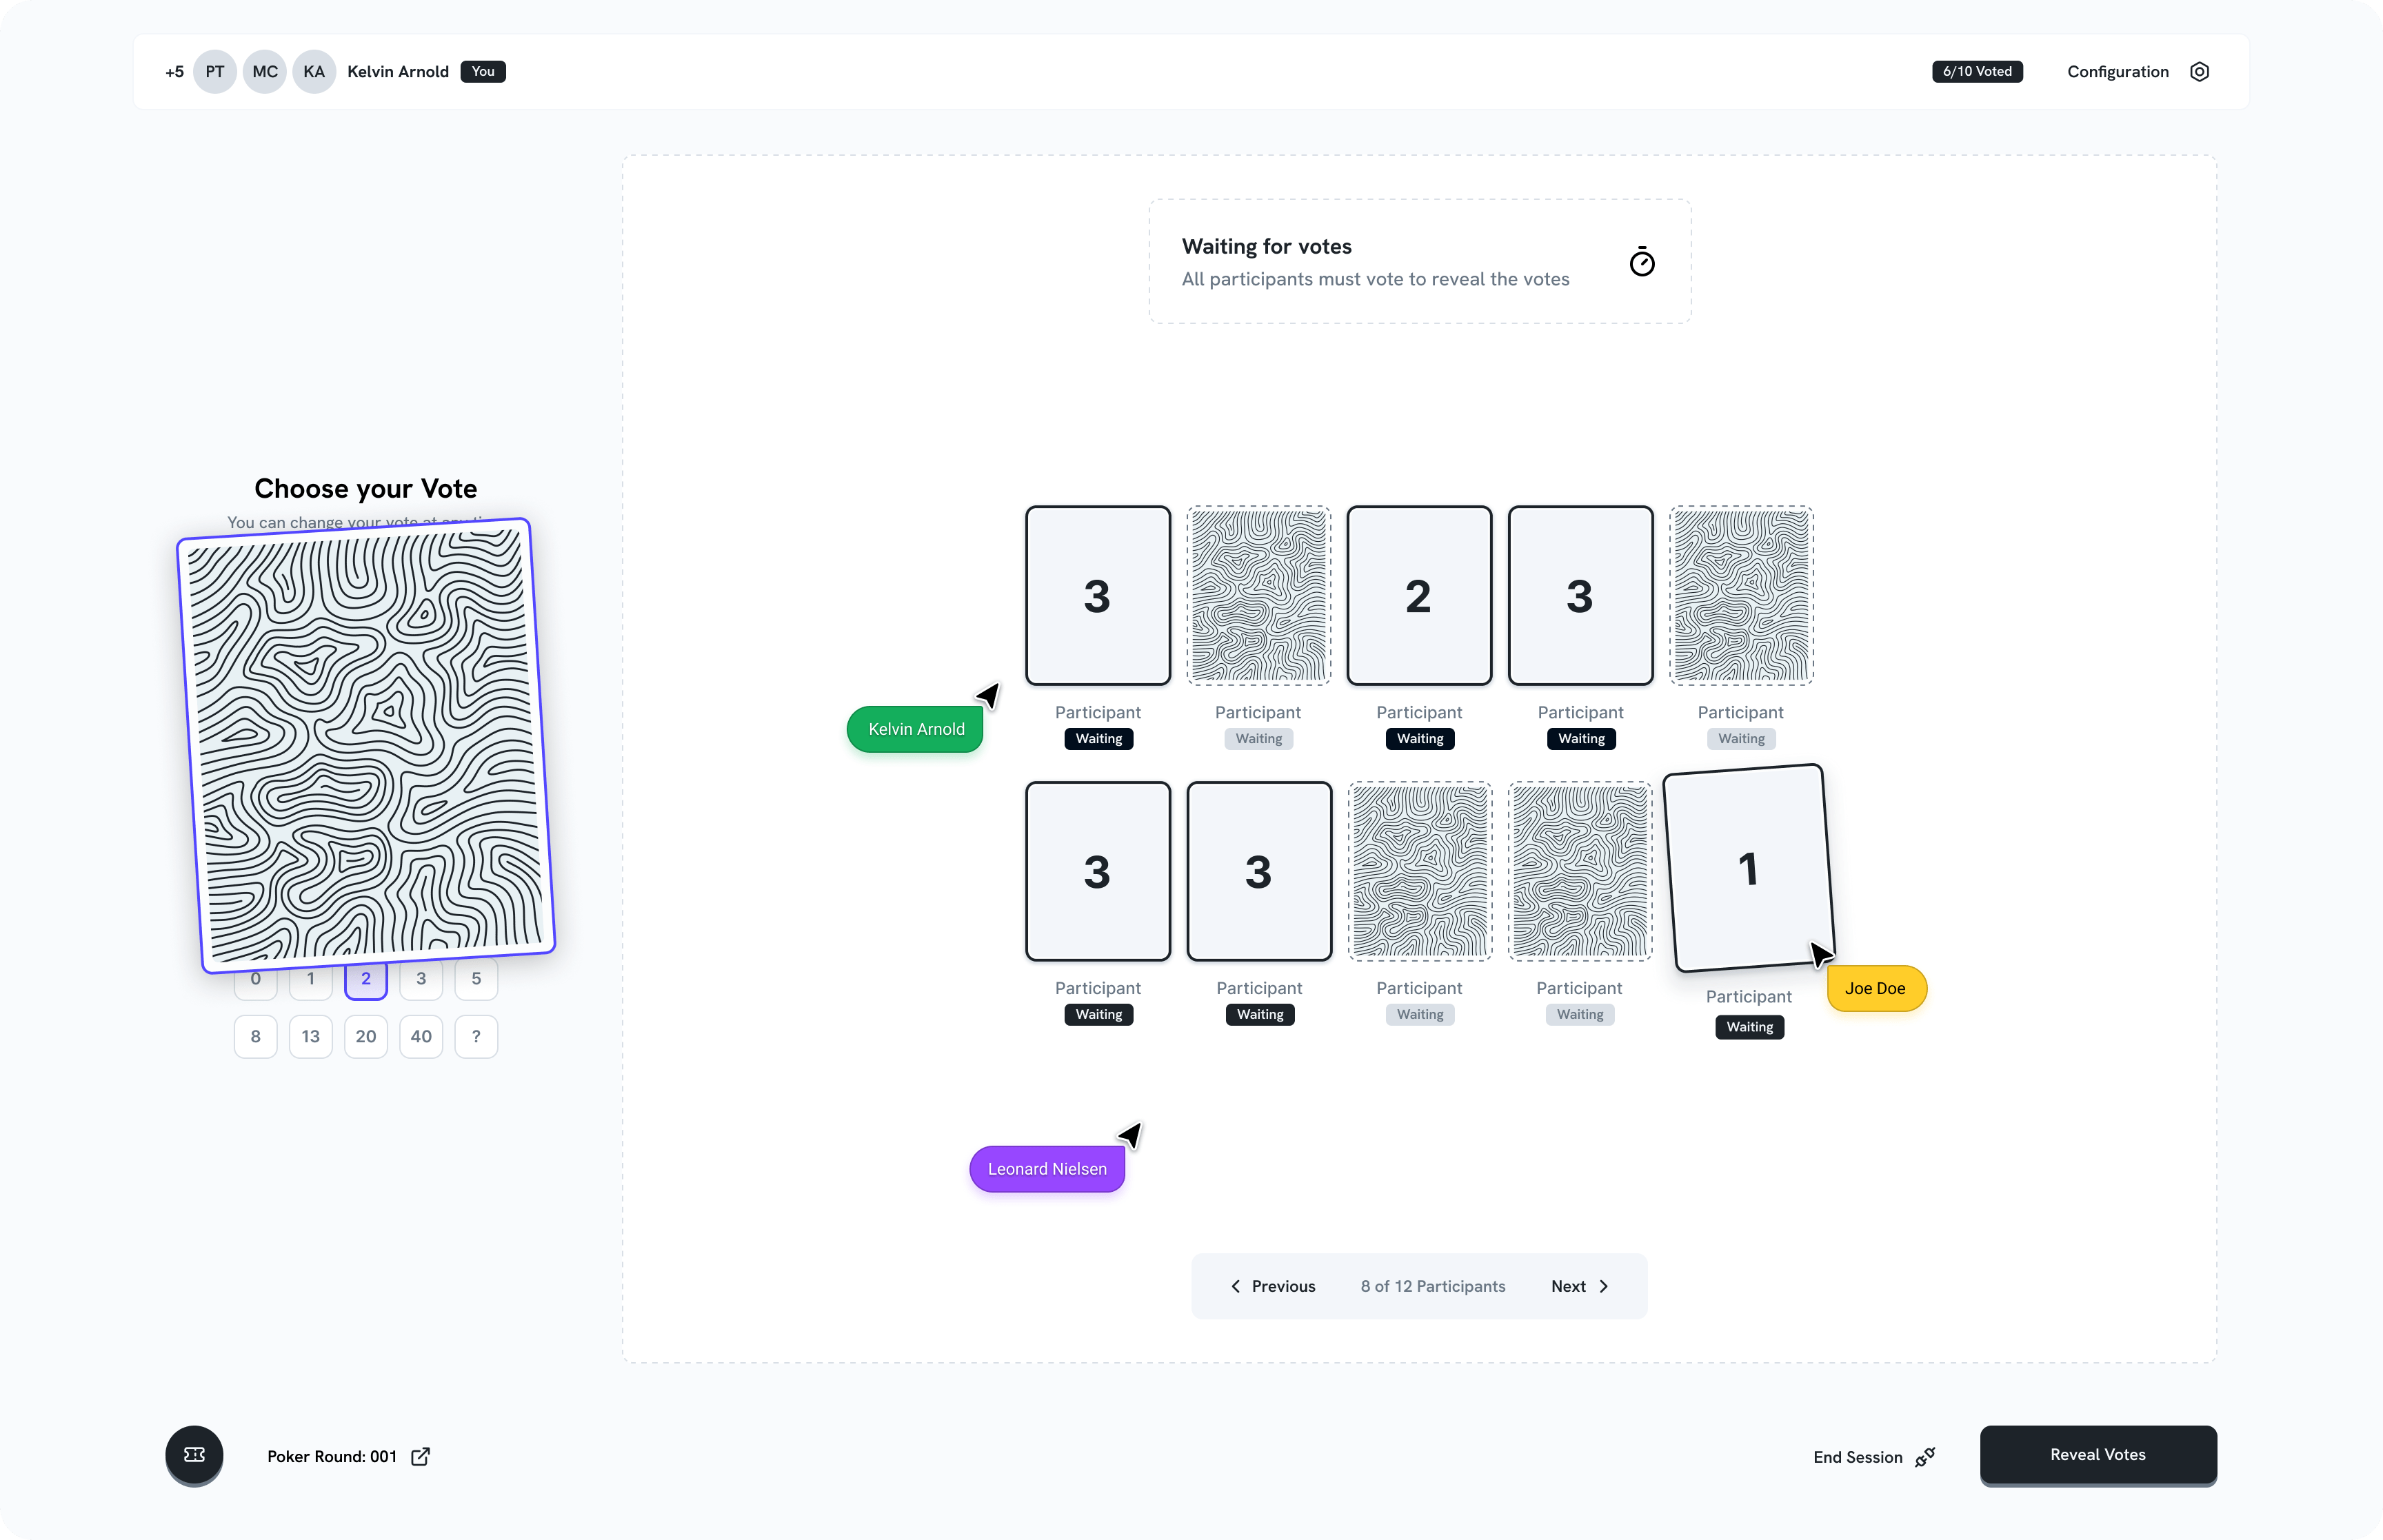The image size is (2383, 1540).
Task: Select vote value 13
Action: (310, 1036)
